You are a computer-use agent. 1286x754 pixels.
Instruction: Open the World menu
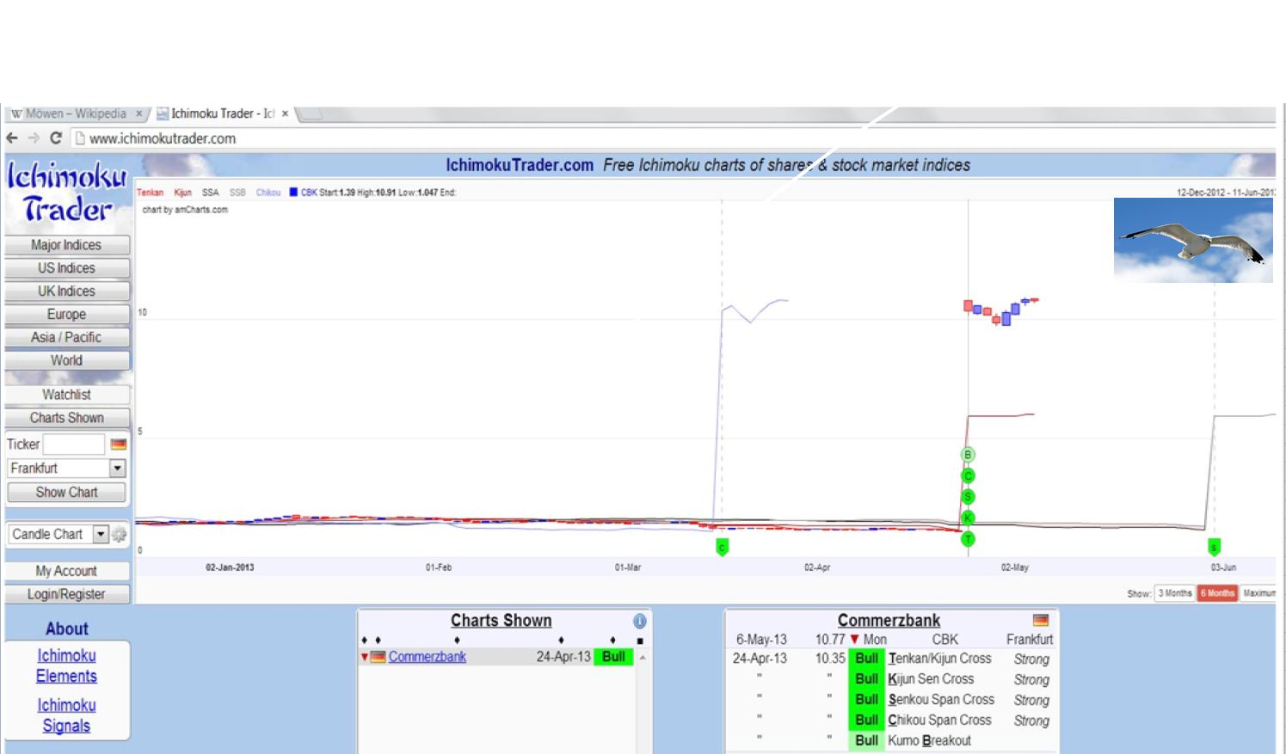(x=67, y=361)
